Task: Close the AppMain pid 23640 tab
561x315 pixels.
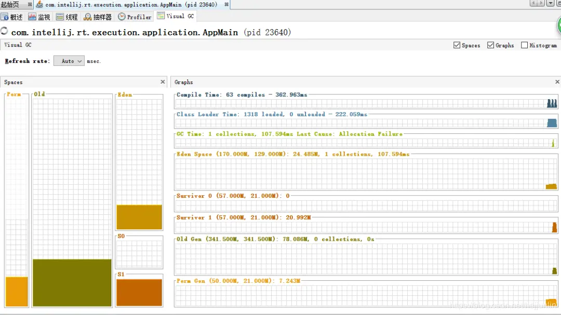Action: (x=226, y=5)
